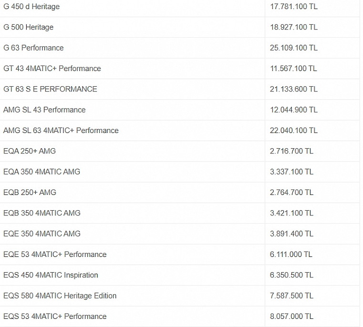
Task: Click the 25.109.100 TL price
Action: point(293,48)
